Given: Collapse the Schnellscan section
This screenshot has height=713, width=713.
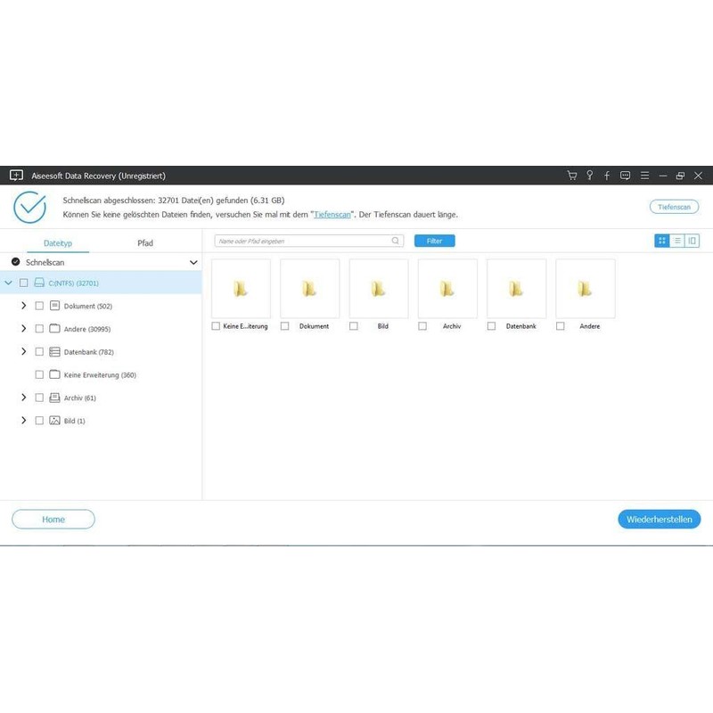Looking at the screenshot, I should coord(193,263).
